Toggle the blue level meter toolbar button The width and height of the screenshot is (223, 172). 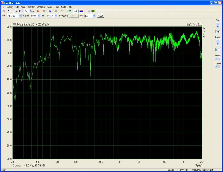pyautogui.click(x=76, y=11)
